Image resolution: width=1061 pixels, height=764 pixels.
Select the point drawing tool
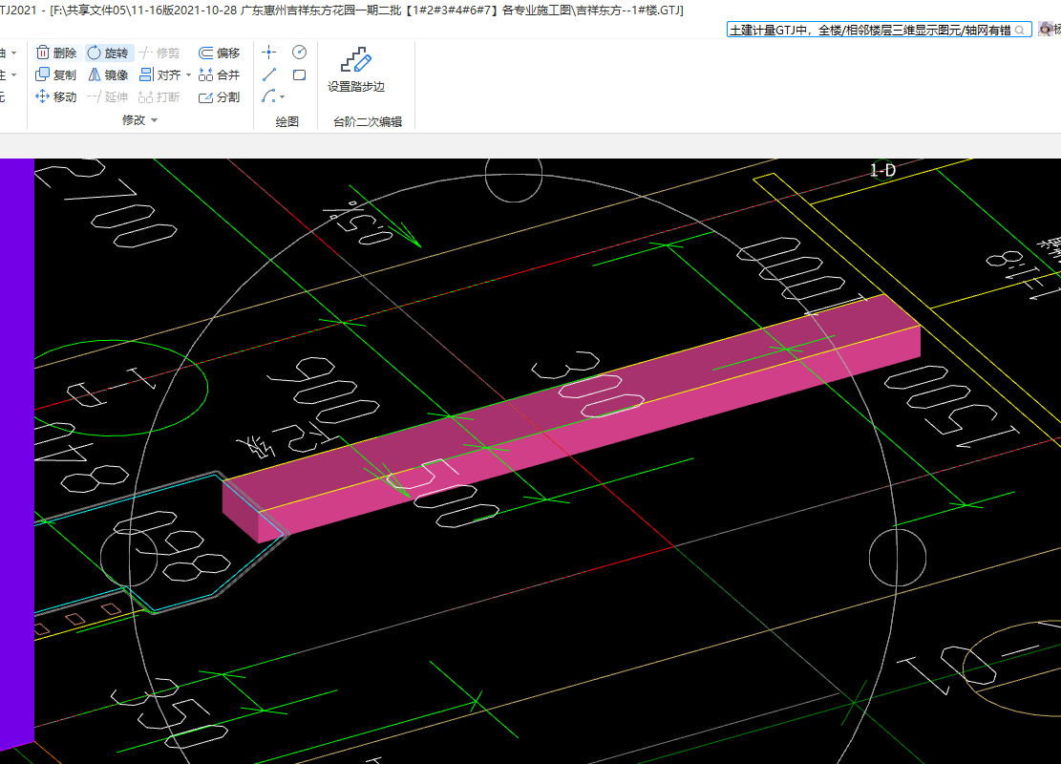269,53
